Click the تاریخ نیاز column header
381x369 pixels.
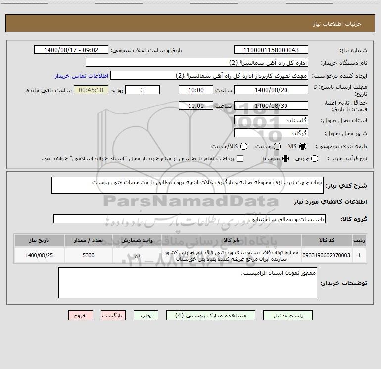[39, 240]
